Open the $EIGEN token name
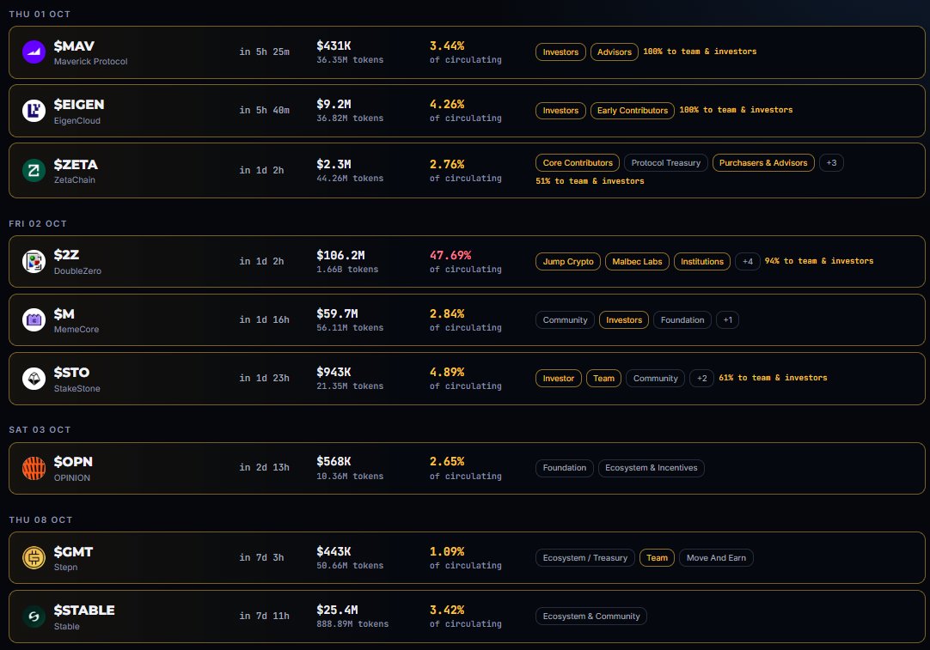This screenshot has width=930, height=650. (x=79, y=104)
